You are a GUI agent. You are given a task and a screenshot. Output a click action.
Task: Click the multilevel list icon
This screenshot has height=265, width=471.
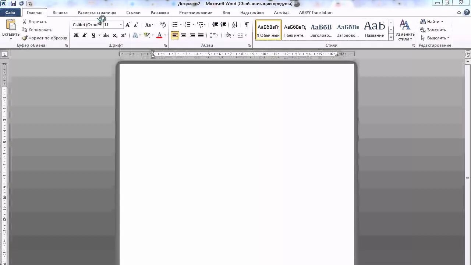201,25
